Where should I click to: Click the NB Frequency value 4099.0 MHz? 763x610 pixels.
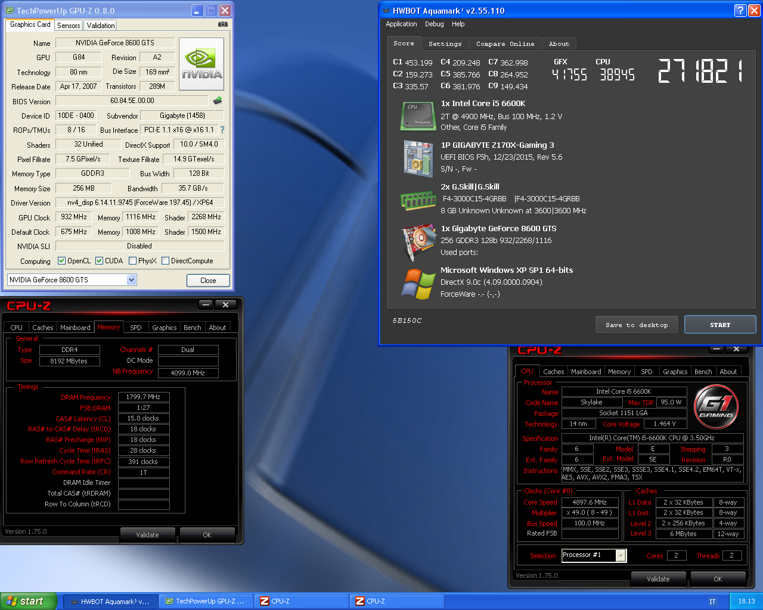(x=188, y=373)
